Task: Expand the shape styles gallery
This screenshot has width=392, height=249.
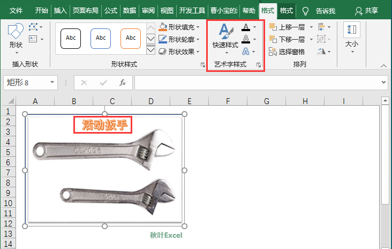Action: [x=150, y=50]
